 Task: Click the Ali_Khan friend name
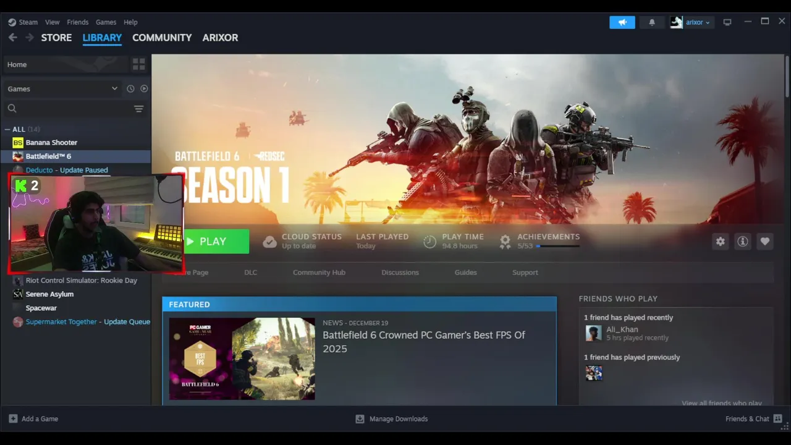click(x=622, y=329)
